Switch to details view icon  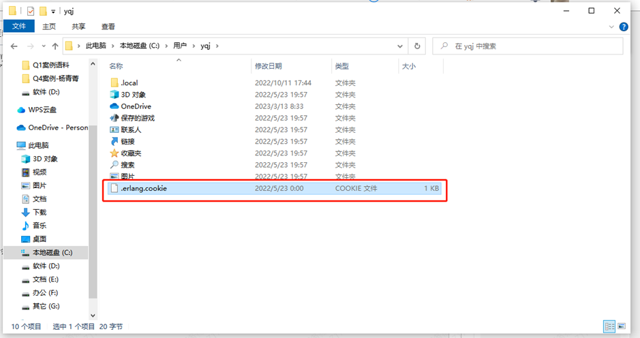point(609,326)
